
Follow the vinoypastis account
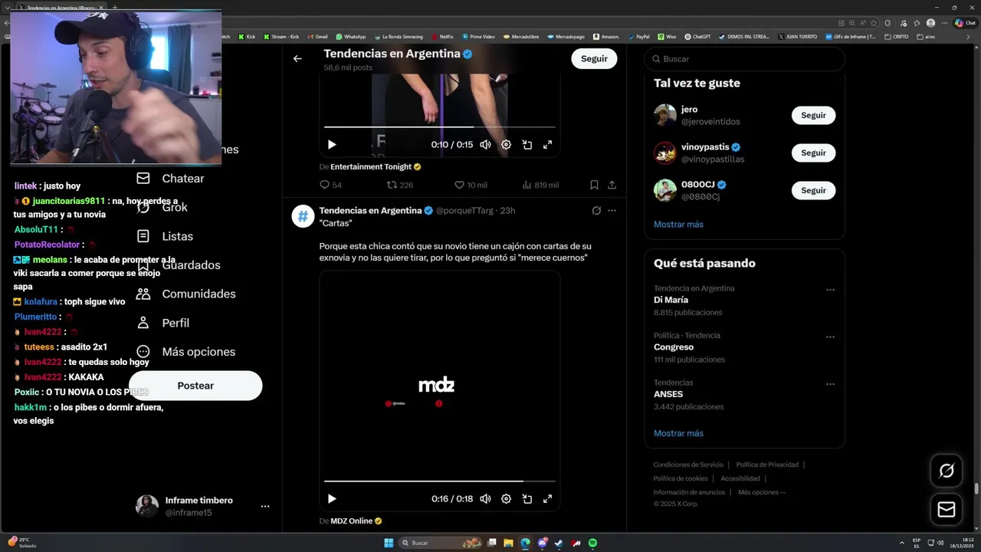point(813,153)
